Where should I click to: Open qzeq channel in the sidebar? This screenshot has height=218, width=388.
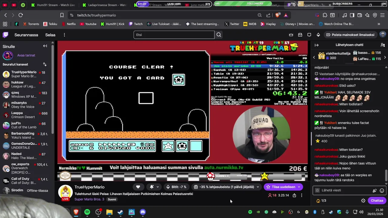pyautogui.click(x=26, y=95)
